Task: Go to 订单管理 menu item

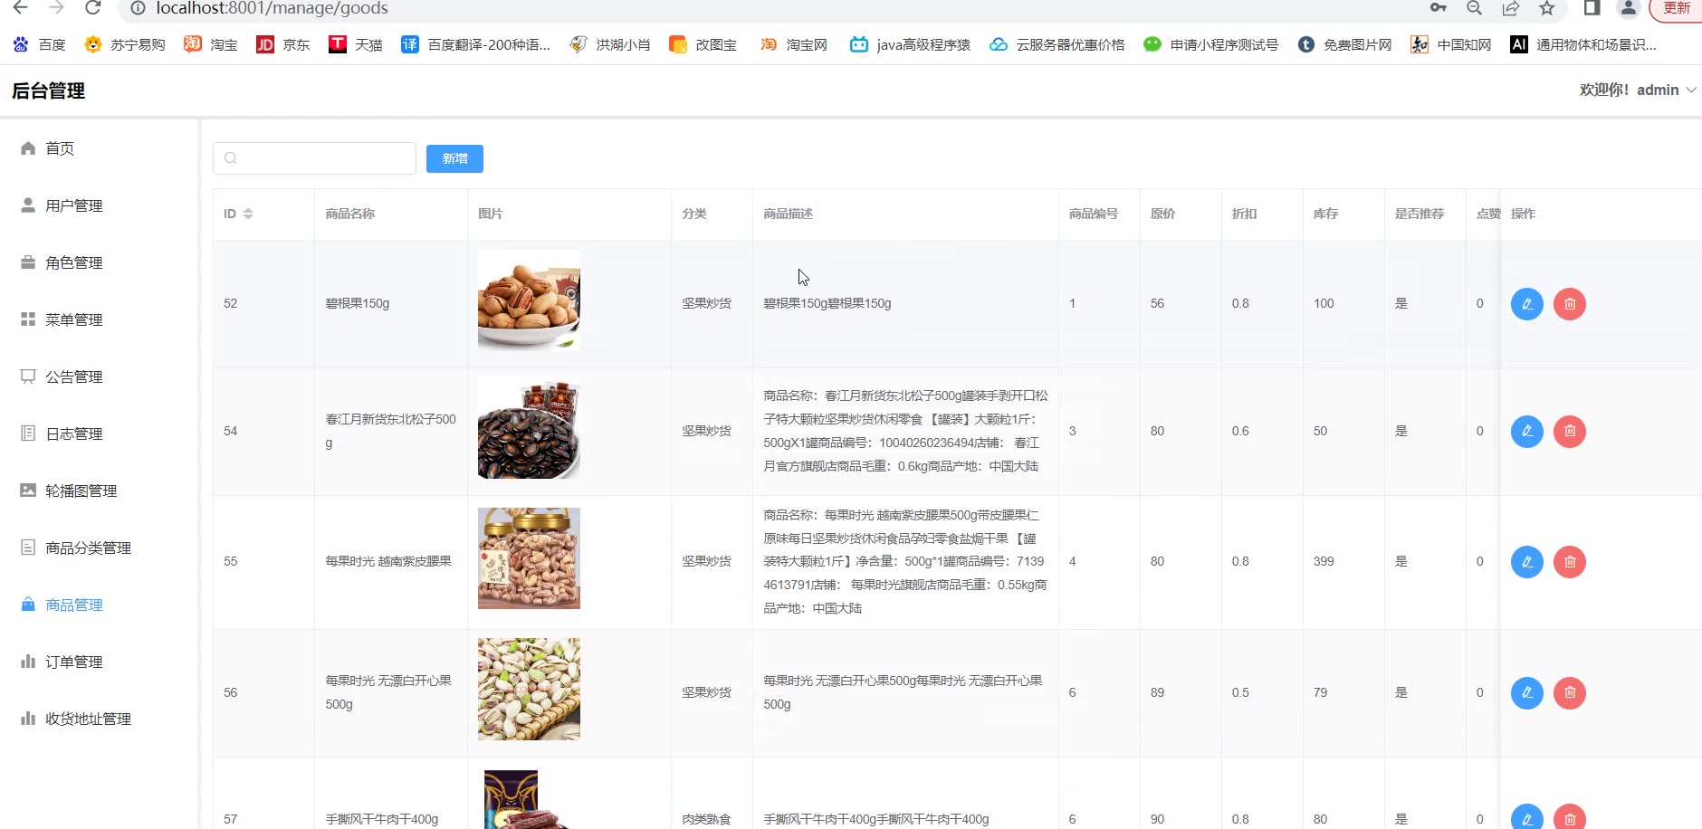Action: [74, 662]
